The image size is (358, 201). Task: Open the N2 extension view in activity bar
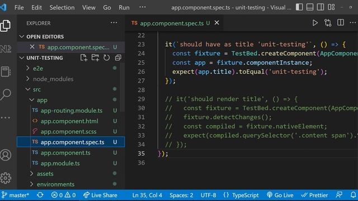[x=6, y=49]
